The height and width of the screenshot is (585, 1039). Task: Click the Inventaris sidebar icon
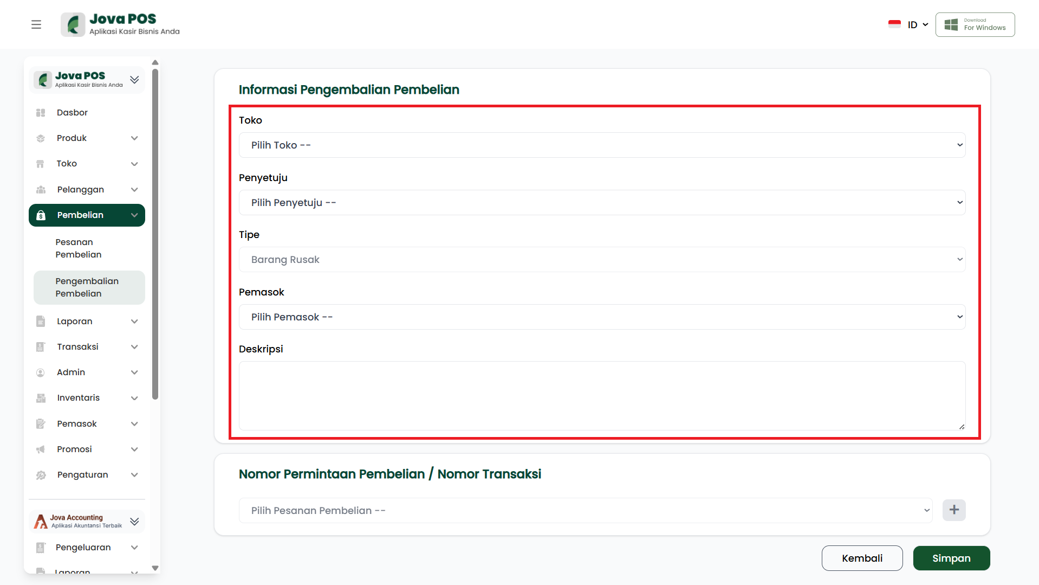[x=41, y=398]
